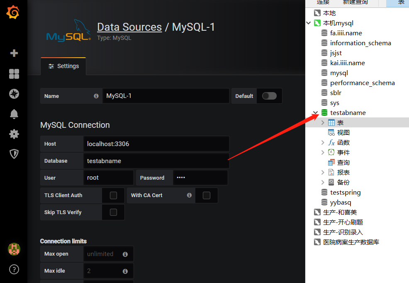
Task: Expand the 备份 backup node
Action: click(x=323, y=182)
